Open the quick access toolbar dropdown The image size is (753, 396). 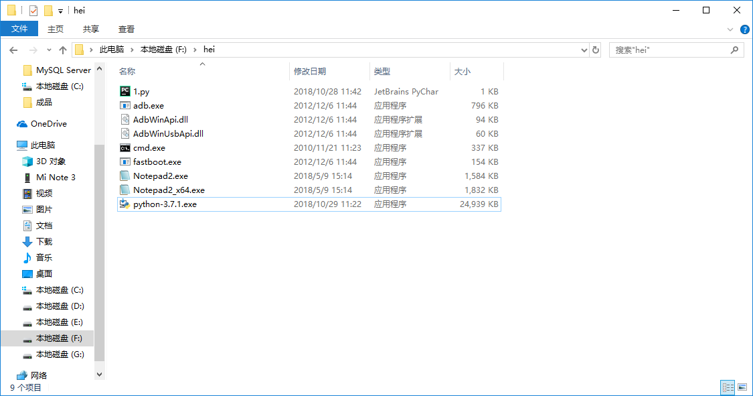click(60, 11)
